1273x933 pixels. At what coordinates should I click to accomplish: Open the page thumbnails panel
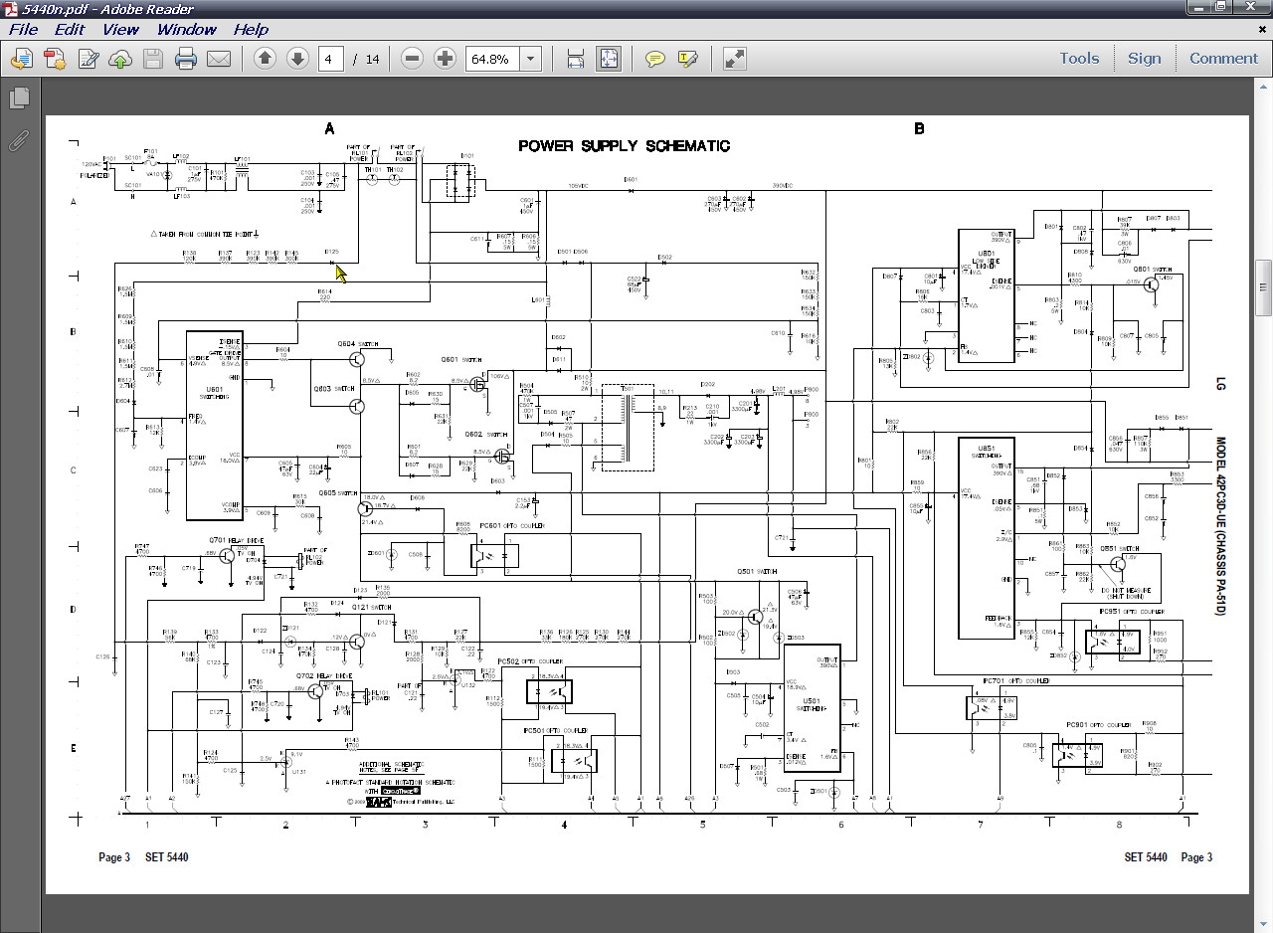(19, 98)
